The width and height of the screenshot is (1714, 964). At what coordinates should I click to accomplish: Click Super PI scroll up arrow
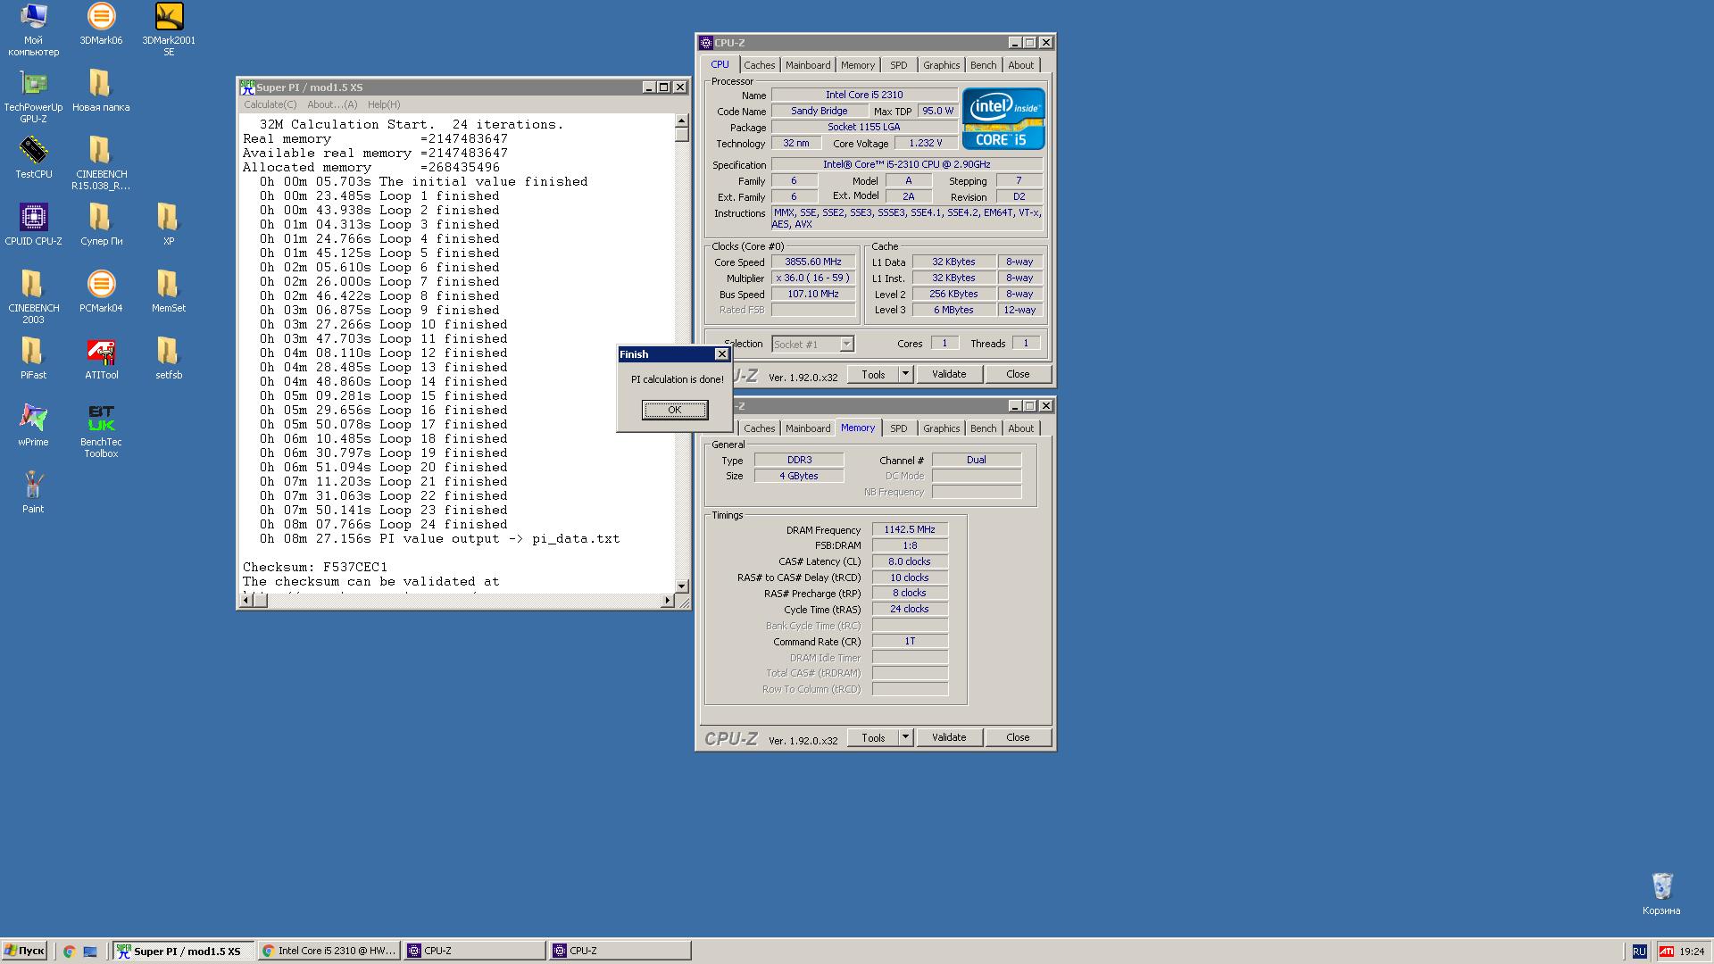pyautogui.click(x=682, y=120)
